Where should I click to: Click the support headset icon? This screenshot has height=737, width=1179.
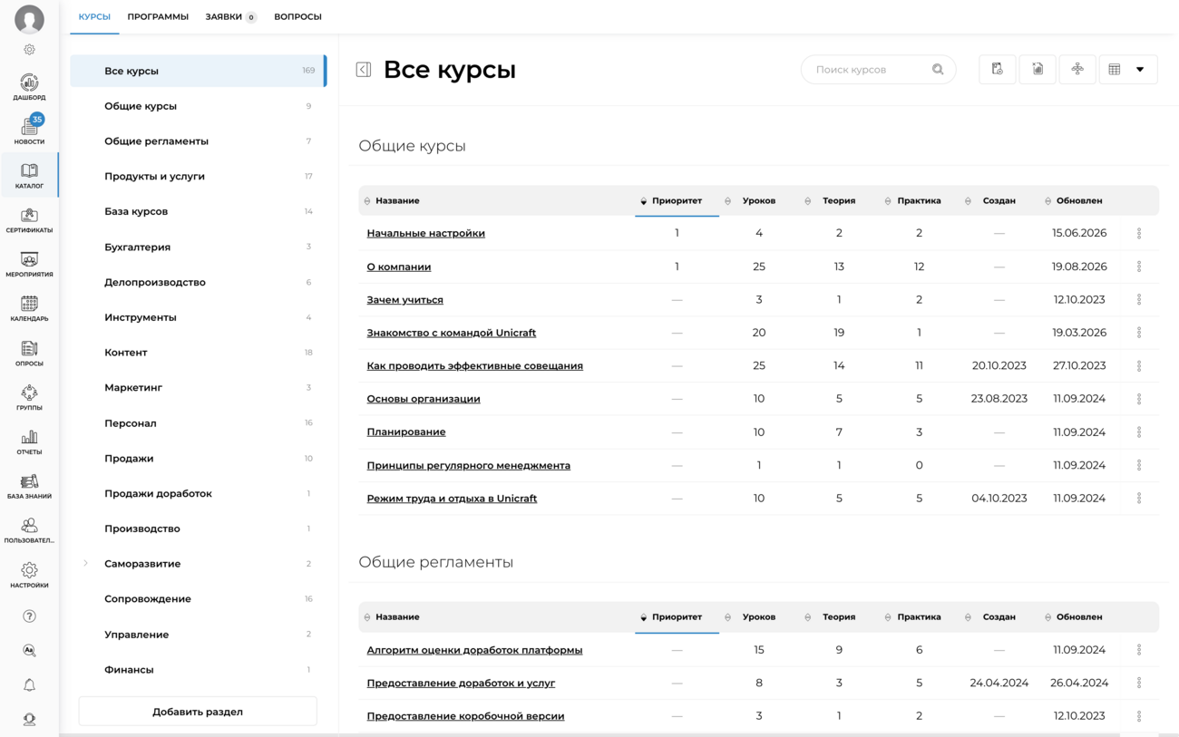pos(29,720)
